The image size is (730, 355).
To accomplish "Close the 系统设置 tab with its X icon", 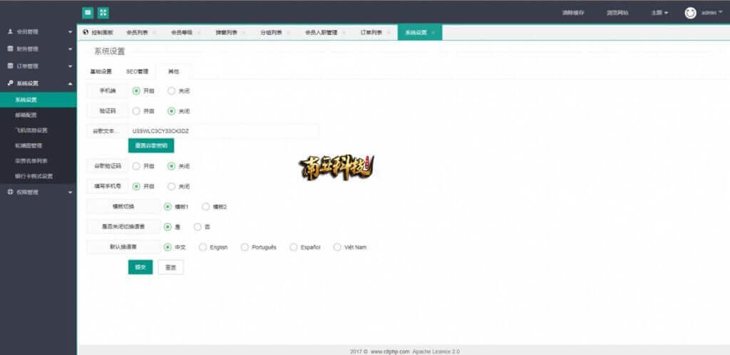I will tap(433, 33).
